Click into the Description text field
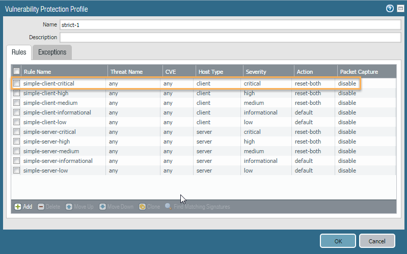Image resolution: width=407 pixels, height=254 pixels. (230, 37)
